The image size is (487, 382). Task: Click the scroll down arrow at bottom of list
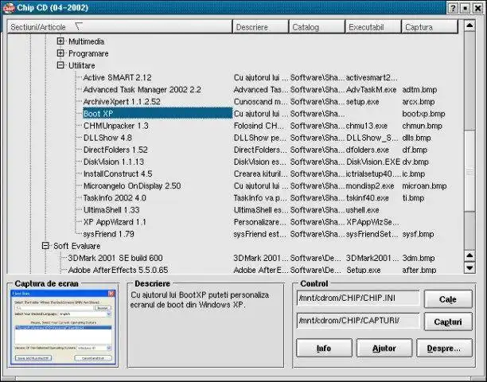(469, 267)
